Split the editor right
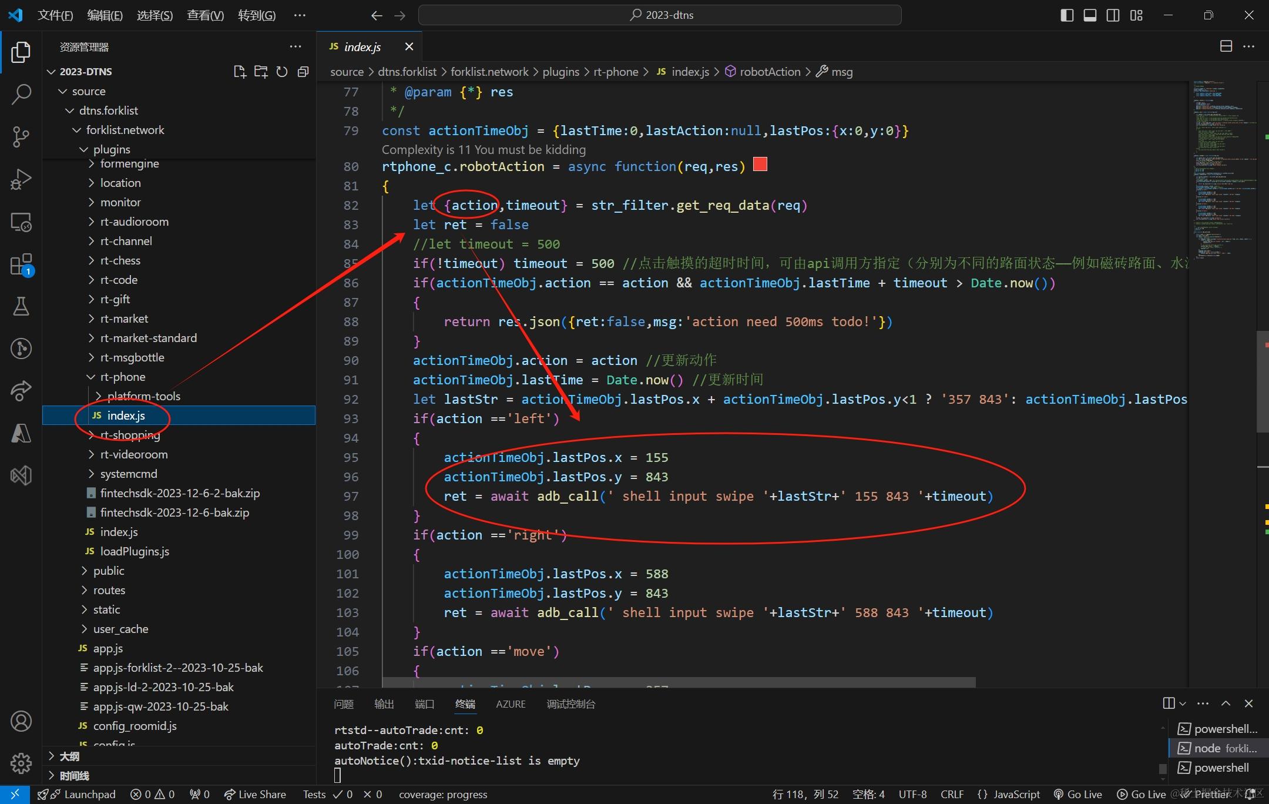The image size is (1269, 804). point(1226,46)
